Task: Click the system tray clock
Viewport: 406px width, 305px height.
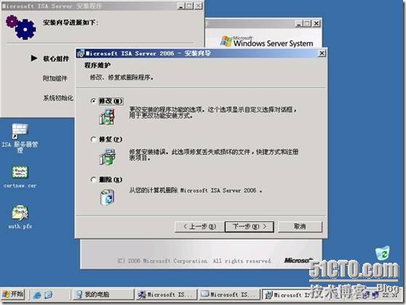Action: [390, 295]
